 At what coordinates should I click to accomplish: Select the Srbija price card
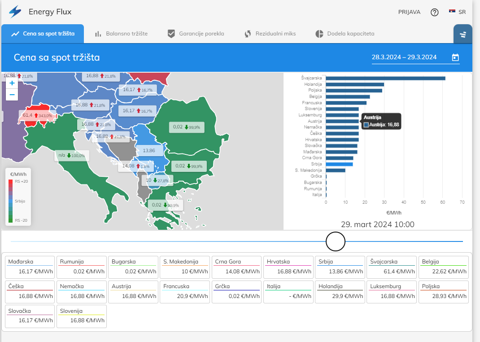pyautogui.click(x=340, y=267)
